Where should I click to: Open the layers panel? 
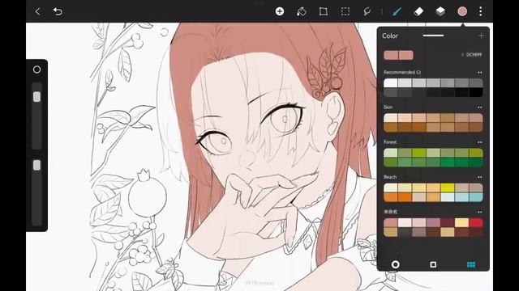coord(440,11)
